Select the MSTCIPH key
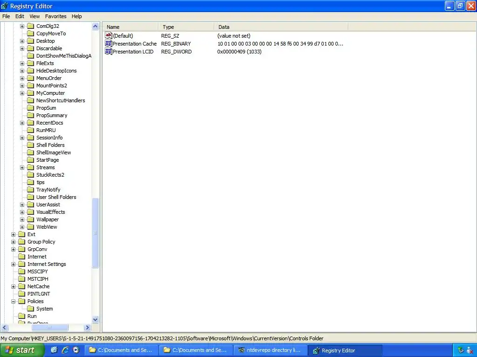 tap(38, 279)
